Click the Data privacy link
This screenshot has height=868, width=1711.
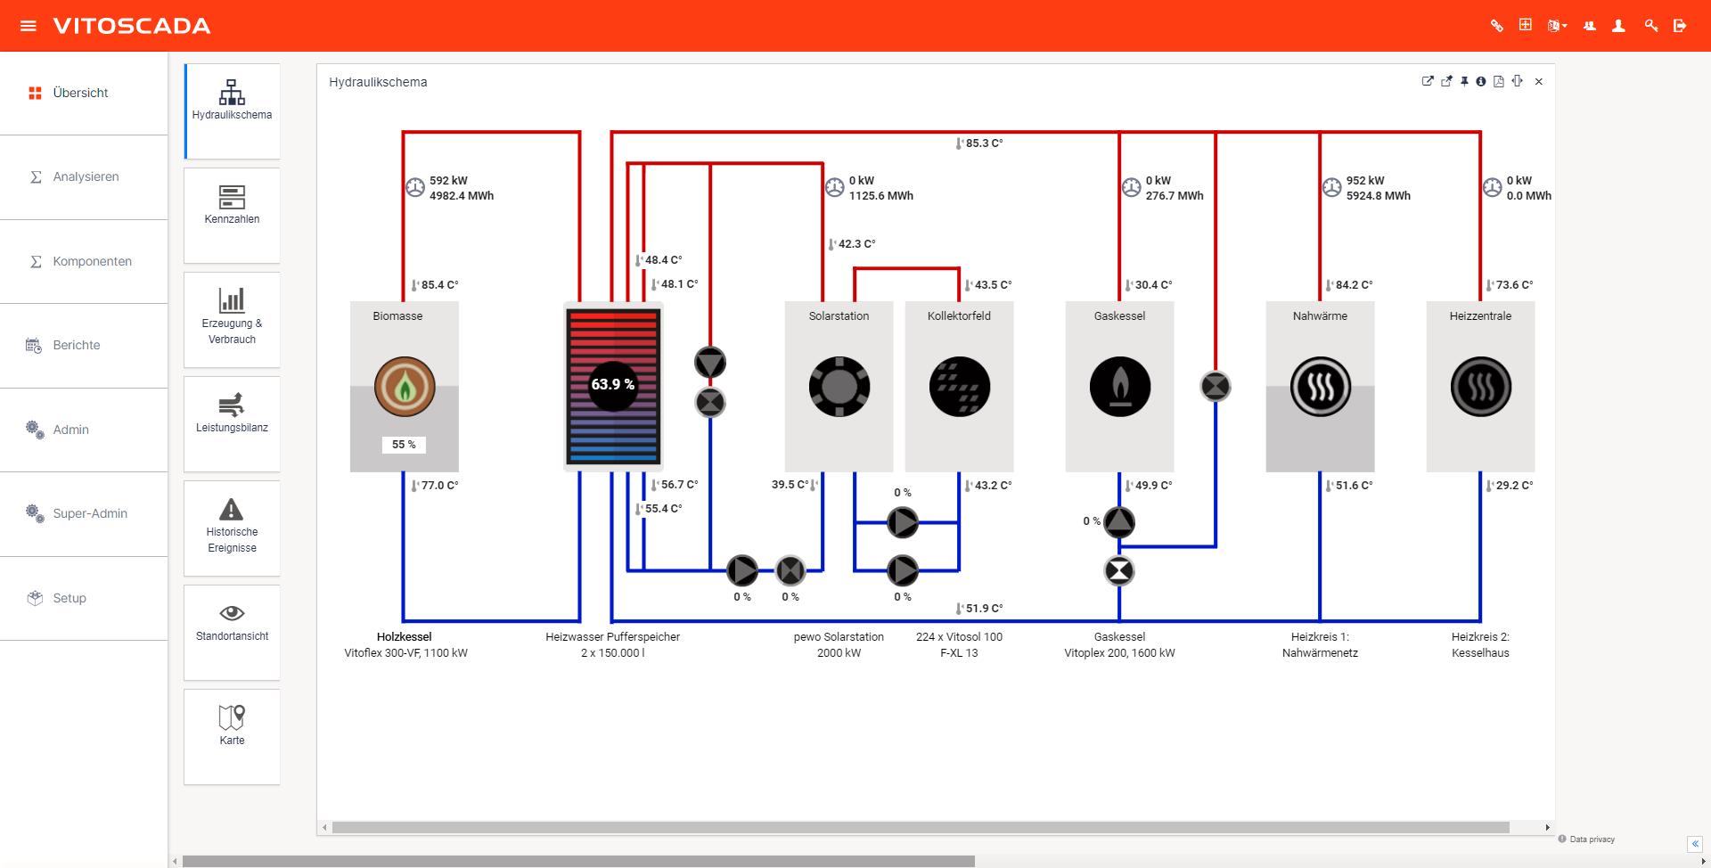click(1592, 839)
